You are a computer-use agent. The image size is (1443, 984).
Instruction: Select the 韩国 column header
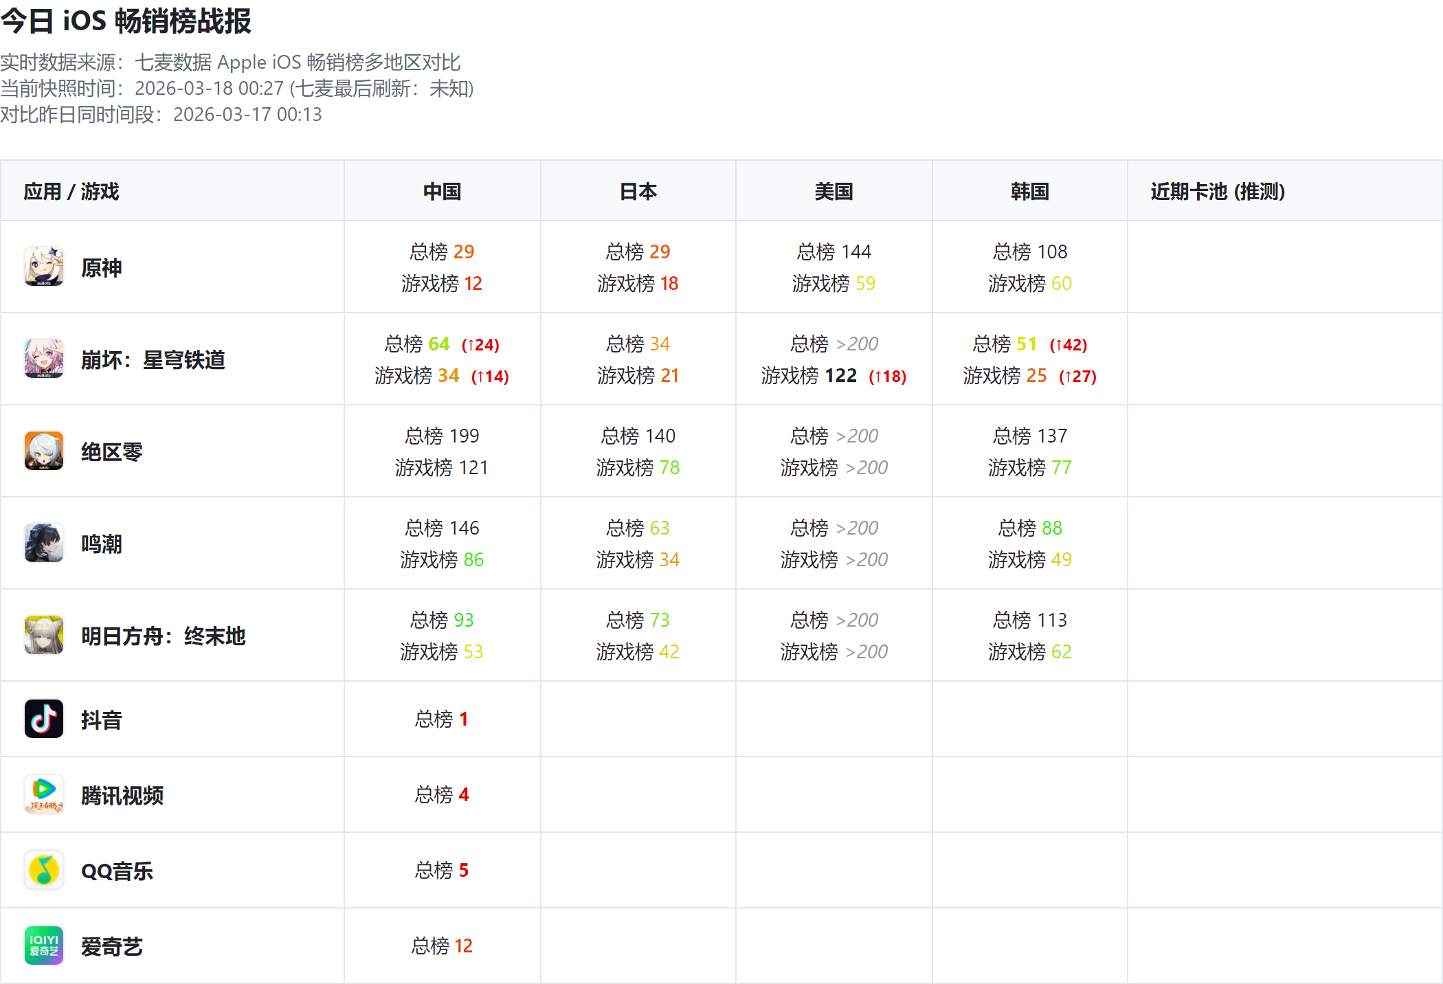pos(1030,191)
